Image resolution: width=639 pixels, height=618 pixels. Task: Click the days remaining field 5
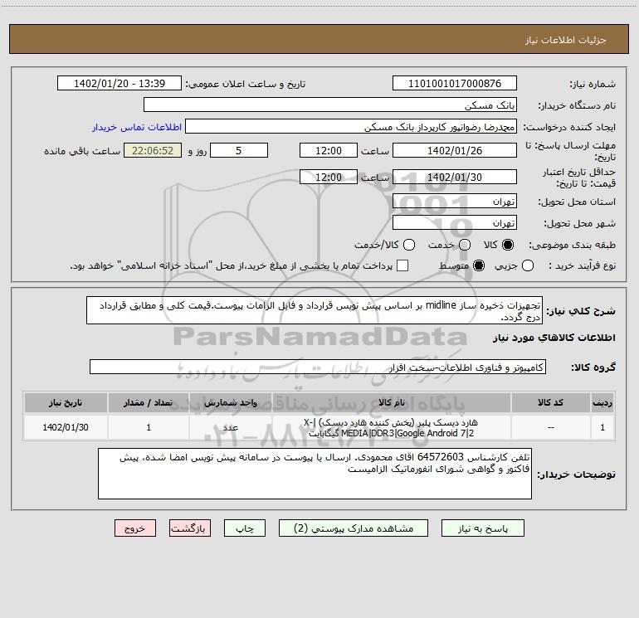click(x=239, y=150)
